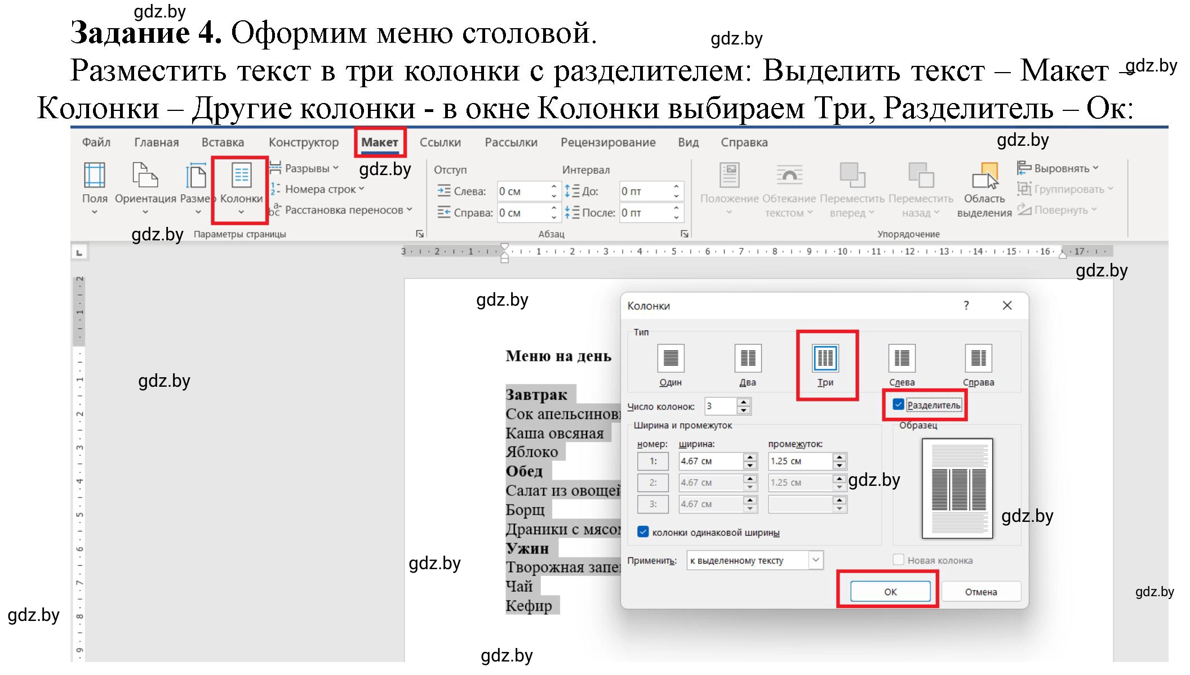Launch the Абзац paragraph dialog launcher

685,234
